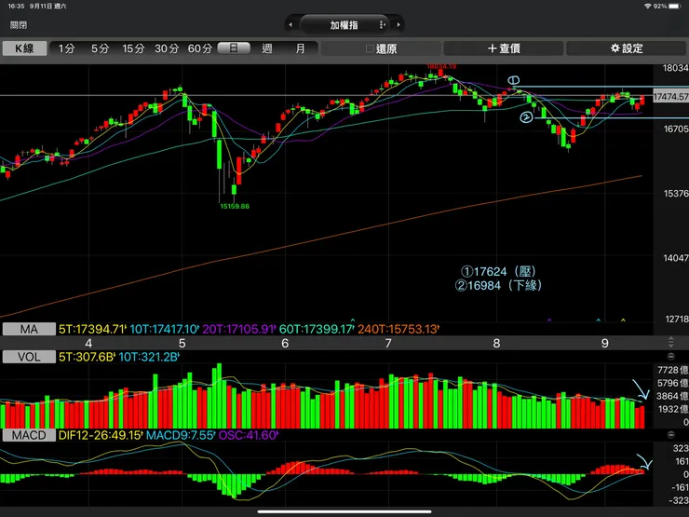
Task: Tap the VOL 5T:307.6B value
Action: (x=87, y=357)
